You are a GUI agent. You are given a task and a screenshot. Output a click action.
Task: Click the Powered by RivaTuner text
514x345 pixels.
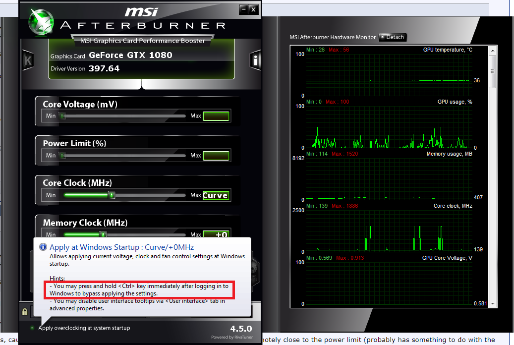point(232,337)
